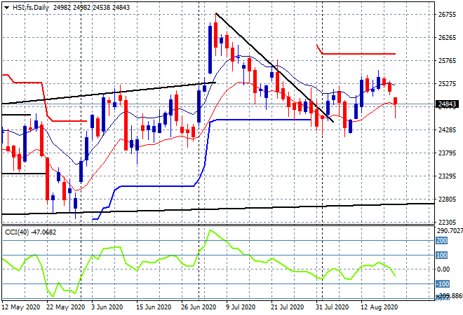This screenshot has height=315, width=463.
Task: Click the 22805 price axis label
Action: pos(447,199)
